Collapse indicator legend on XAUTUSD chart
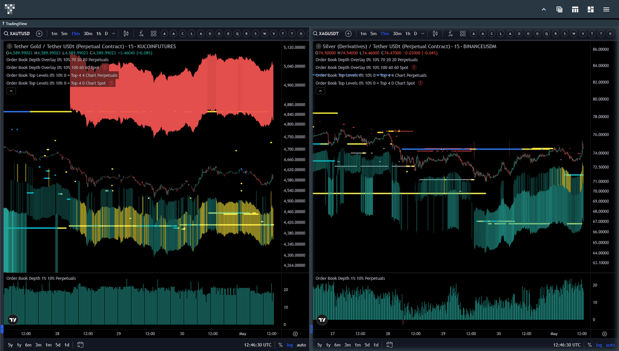 point(11,91)
